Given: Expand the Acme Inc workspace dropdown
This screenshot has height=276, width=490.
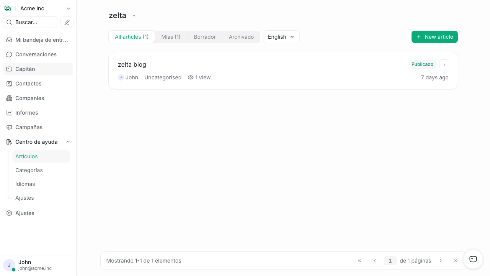Looking at the screenshot, I should pyautogui.click(x=68, y=8).
